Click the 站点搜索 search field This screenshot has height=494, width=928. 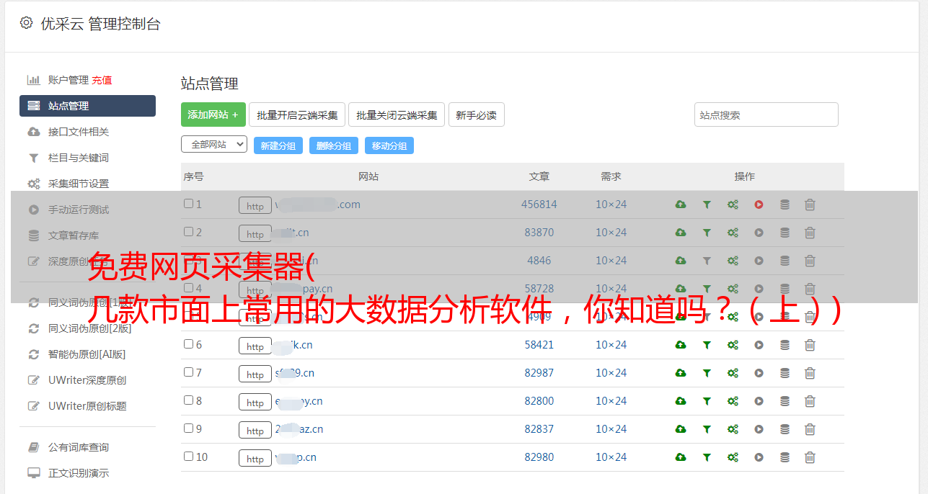[x=766, y=114]
